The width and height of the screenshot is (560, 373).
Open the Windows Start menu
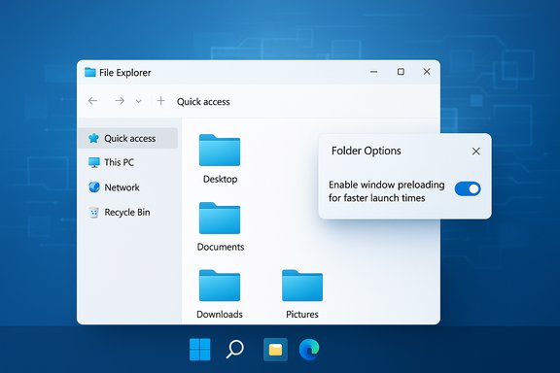(x=199, y=349)
